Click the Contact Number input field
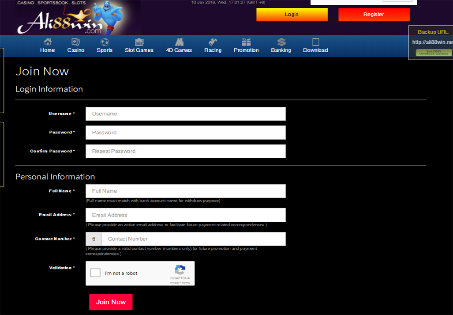This screenshot has width=453, height=315. click(194, 239)
